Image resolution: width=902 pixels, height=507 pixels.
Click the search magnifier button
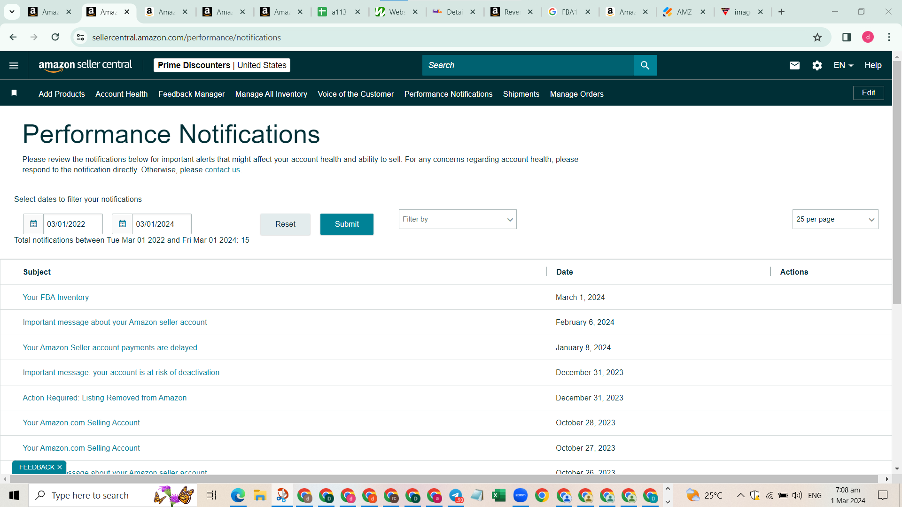(645, 65)
